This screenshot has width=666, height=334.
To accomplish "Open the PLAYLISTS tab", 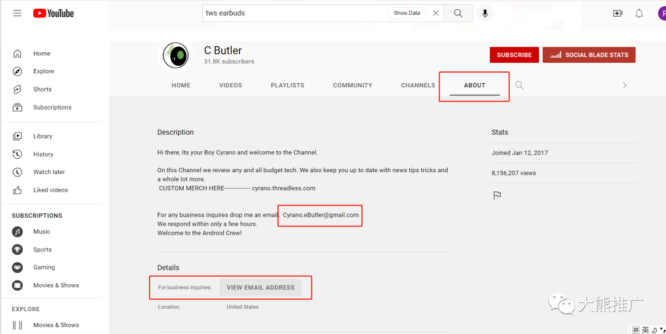I will tap(287, 85).
